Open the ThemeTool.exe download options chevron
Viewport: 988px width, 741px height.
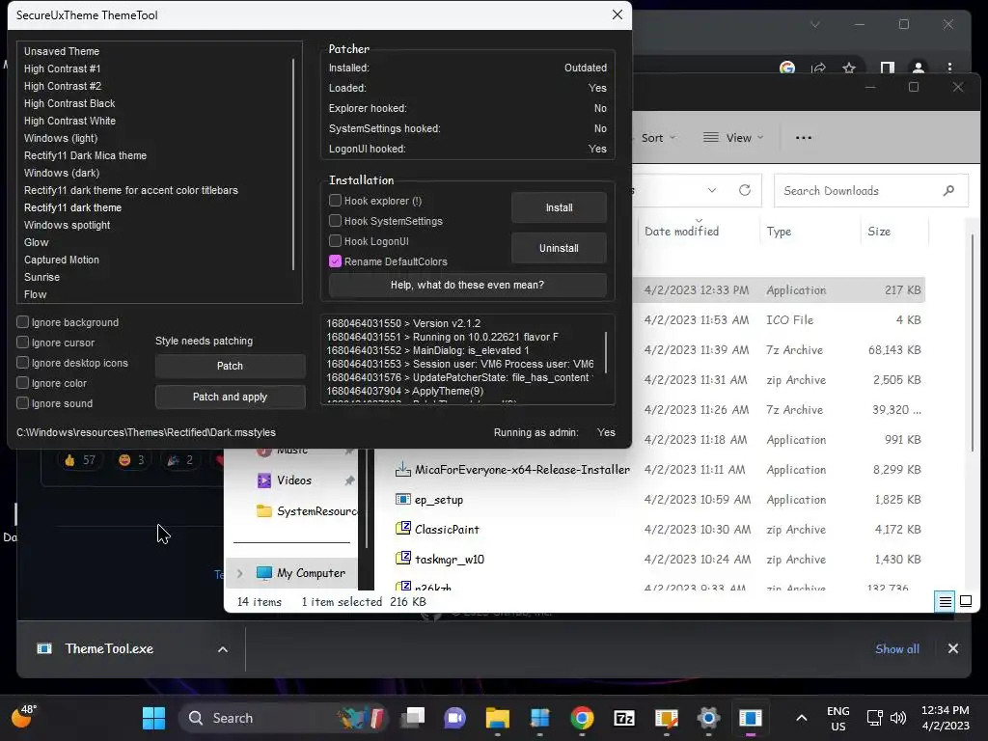coord(223,649)
